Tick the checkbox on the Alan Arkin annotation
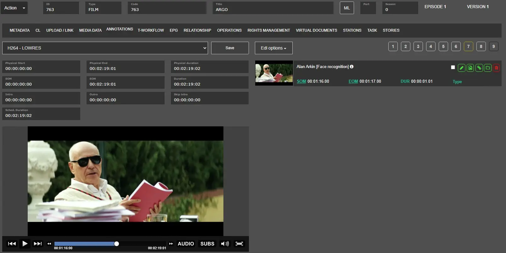This screenshot has height=253, width=506. [x=453, y=67]
